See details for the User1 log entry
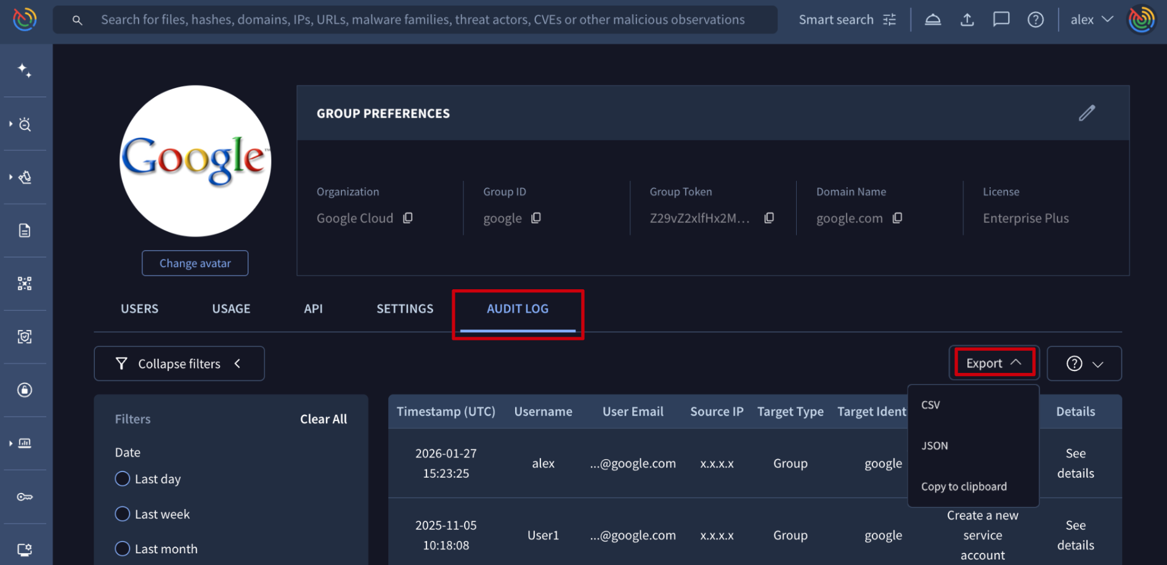 [1076, 535]
